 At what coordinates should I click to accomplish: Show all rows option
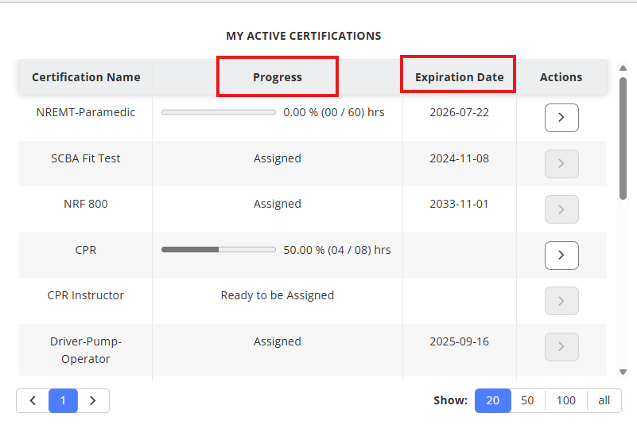[x=604, y=400]
